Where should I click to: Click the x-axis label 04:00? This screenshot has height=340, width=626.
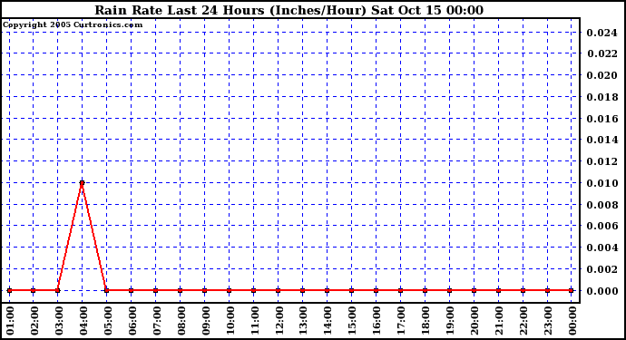(83, 321)
